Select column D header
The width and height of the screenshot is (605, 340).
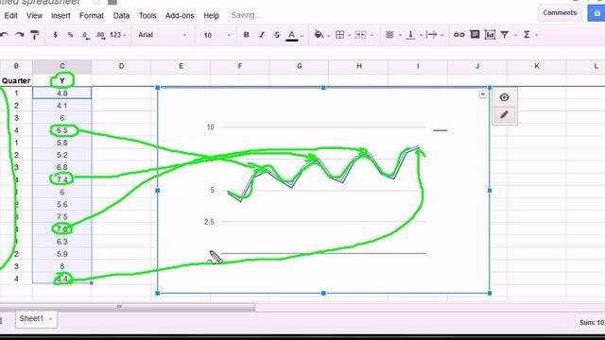(121, 66)
